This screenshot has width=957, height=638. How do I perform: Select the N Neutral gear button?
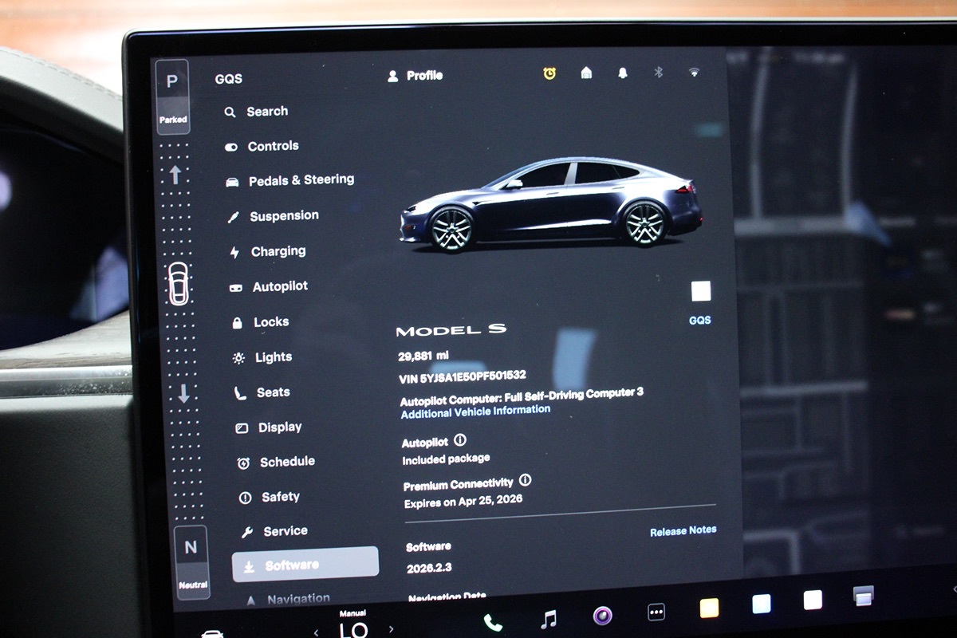(x=191, y=562)
